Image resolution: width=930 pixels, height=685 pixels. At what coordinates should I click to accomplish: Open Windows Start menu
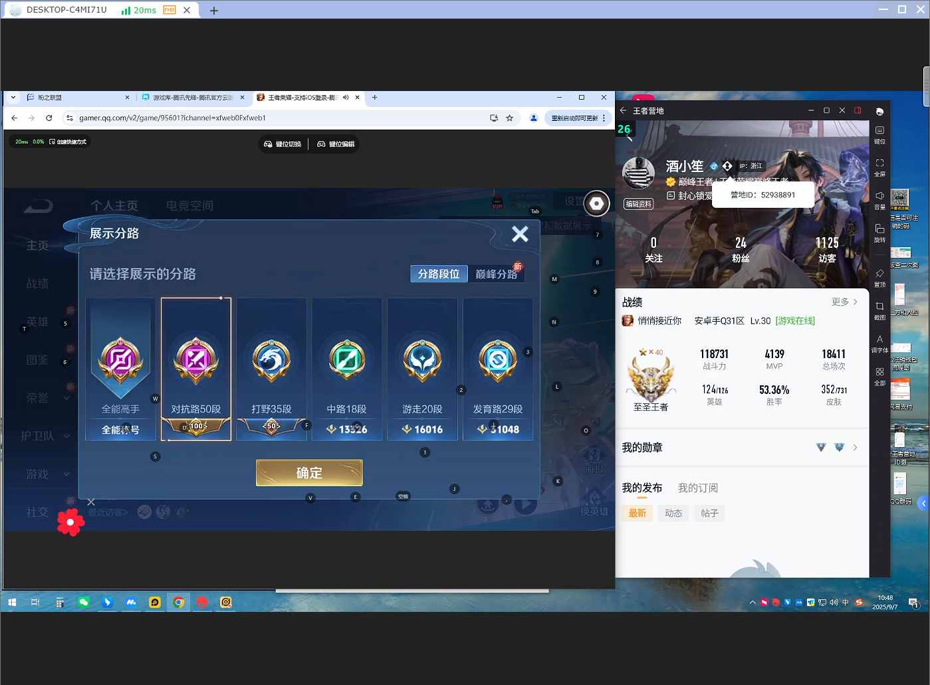[x=11, y=603]
